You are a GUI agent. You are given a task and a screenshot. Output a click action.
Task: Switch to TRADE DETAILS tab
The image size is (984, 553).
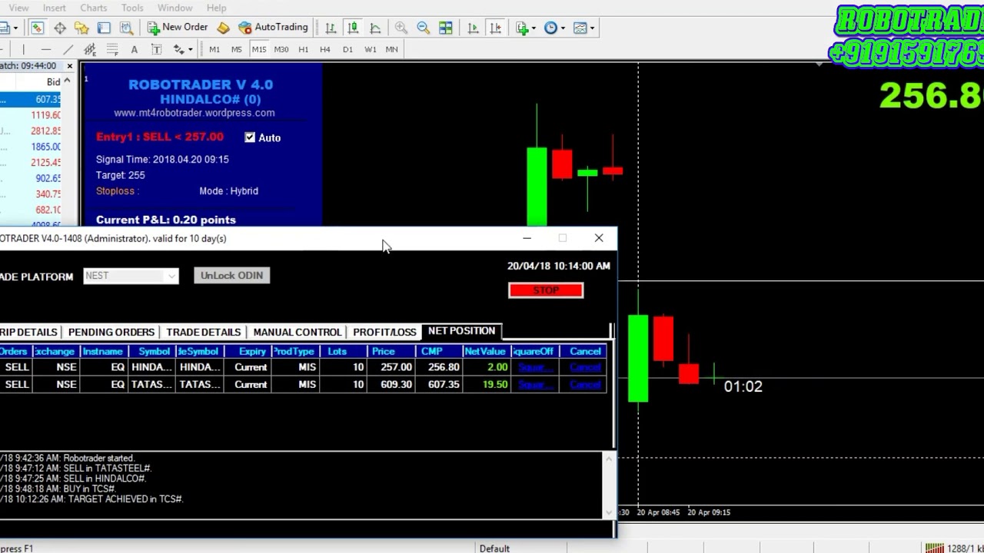pyautogui.click(x=204, y=332)
